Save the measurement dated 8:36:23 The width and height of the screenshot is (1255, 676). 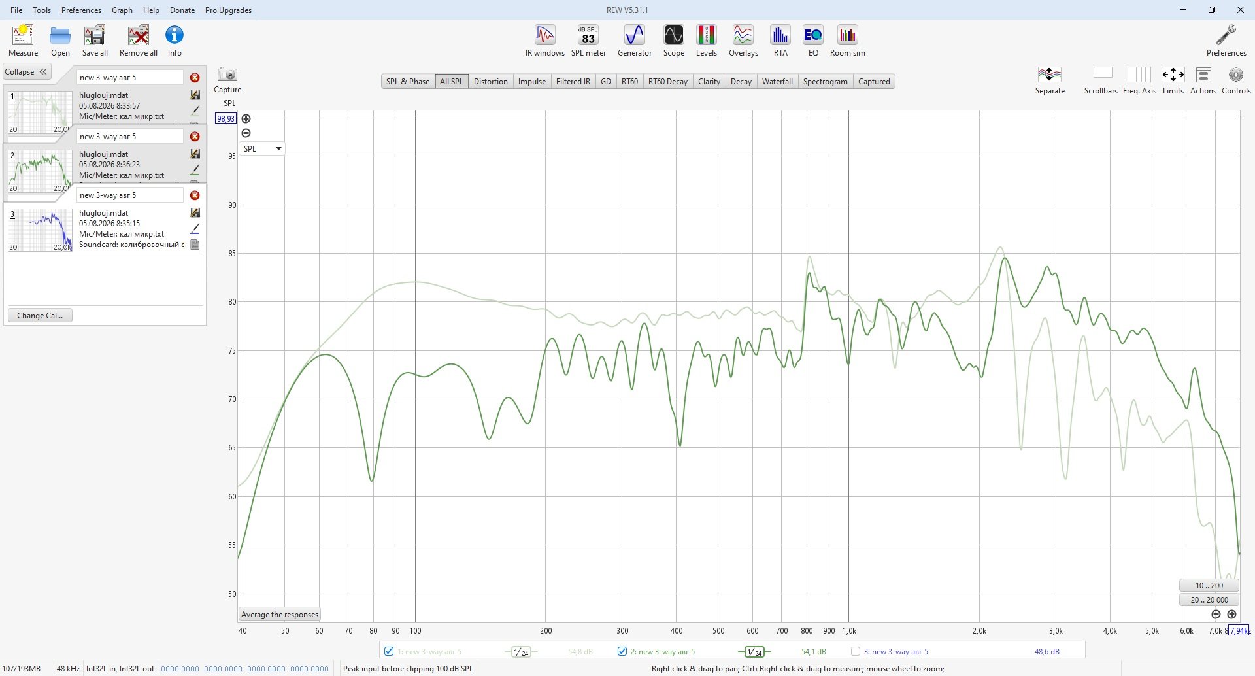point(195,154)
